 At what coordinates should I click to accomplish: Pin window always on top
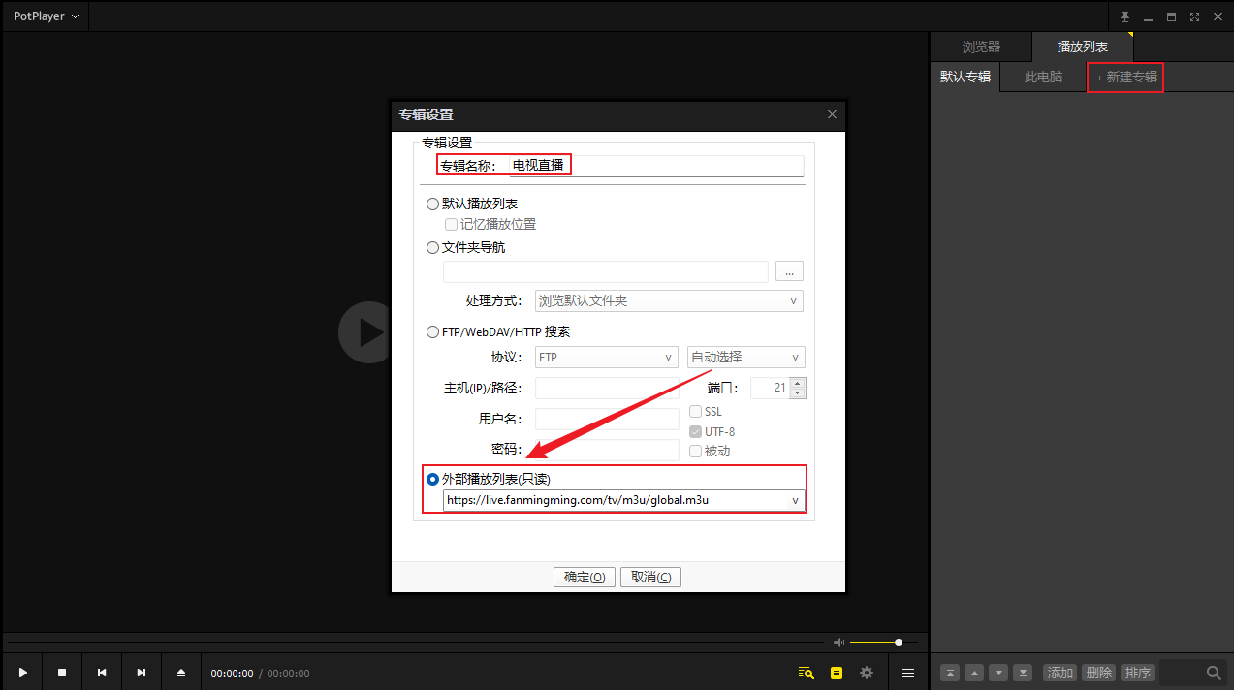click(1124, 16)
